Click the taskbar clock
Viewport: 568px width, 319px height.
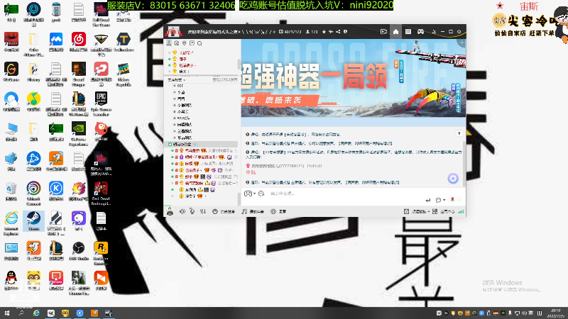(556, 313)
